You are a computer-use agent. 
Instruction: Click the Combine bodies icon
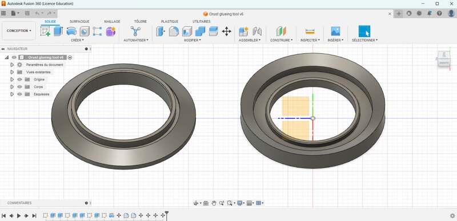[201, 31]
